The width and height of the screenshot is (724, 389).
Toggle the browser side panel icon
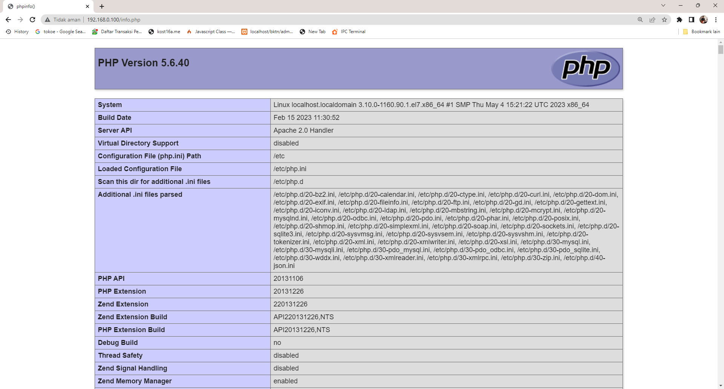(692, 20)
